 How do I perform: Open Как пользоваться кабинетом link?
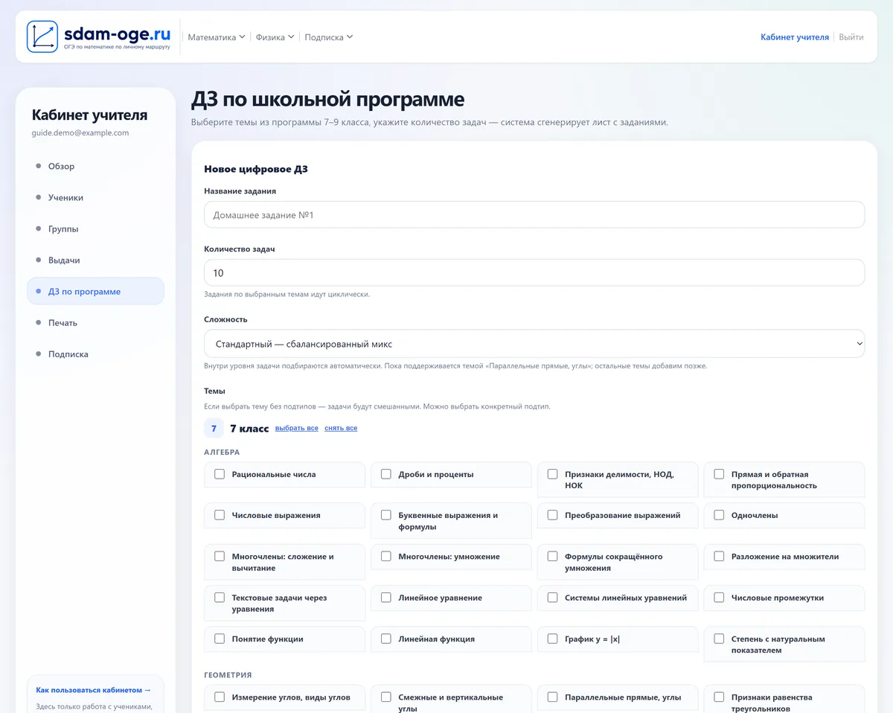tap(94, 690)
